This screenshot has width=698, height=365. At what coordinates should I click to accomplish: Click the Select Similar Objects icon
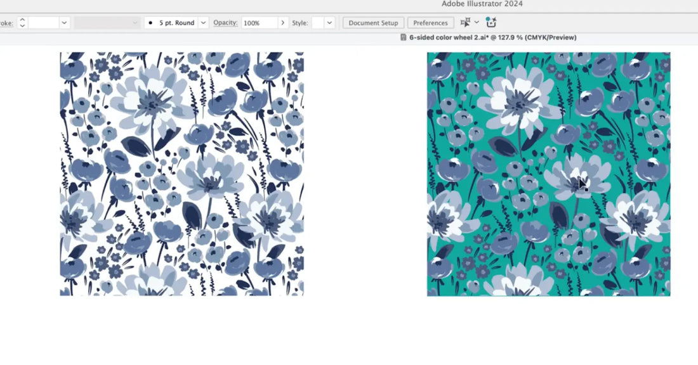(465, 23)
